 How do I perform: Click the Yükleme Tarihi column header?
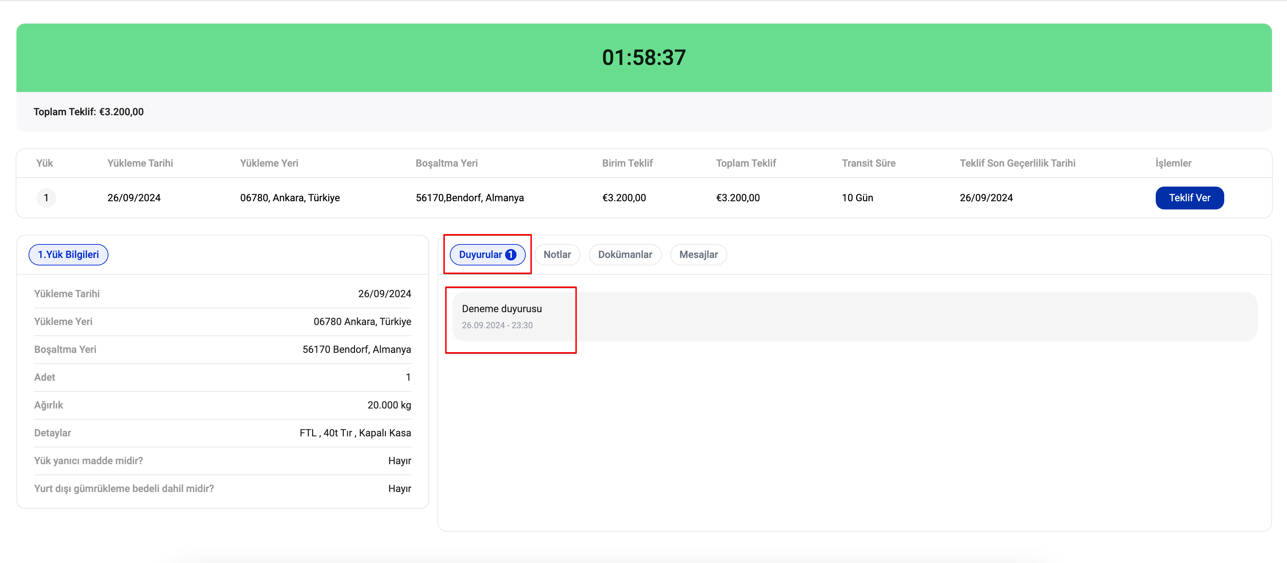point(140,163)
